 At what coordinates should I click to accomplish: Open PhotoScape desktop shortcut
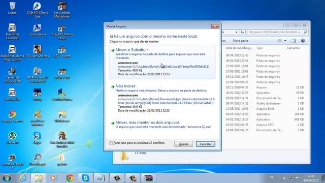[x=37, y=160]
